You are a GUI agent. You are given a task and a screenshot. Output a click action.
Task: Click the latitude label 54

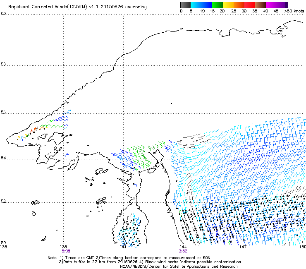coord(3,158)
